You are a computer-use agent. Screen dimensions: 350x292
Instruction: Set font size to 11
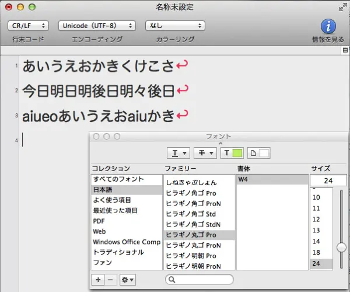(x=321, y=208)
